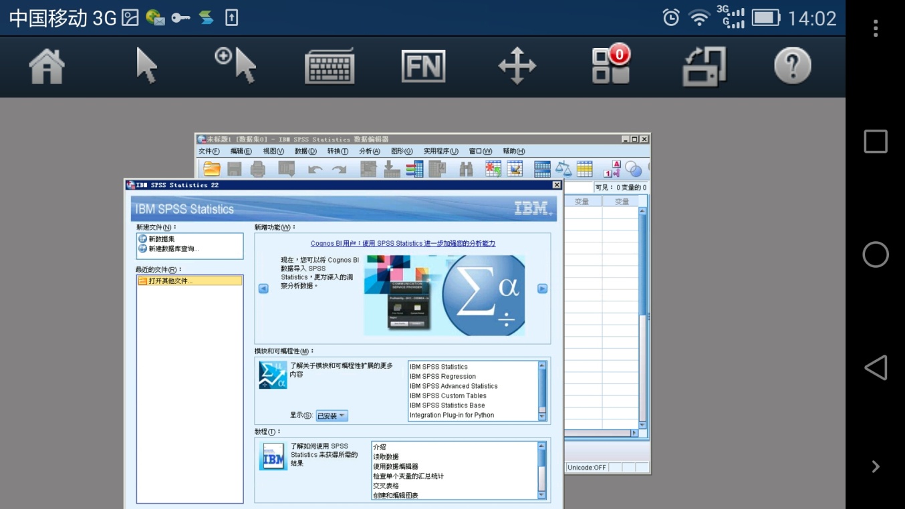Click the Value labels A/1 icon
The width and height of the screenshot is (905, 509).
click(x=612, y=169)
